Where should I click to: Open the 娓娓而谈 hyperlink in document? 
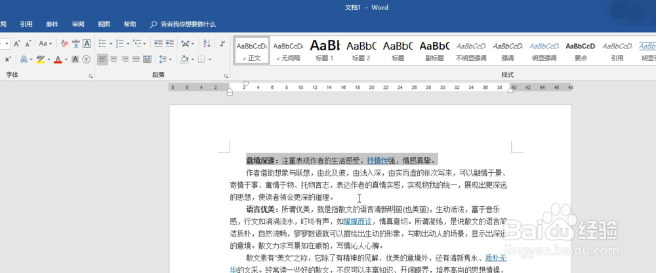[358, 221]
